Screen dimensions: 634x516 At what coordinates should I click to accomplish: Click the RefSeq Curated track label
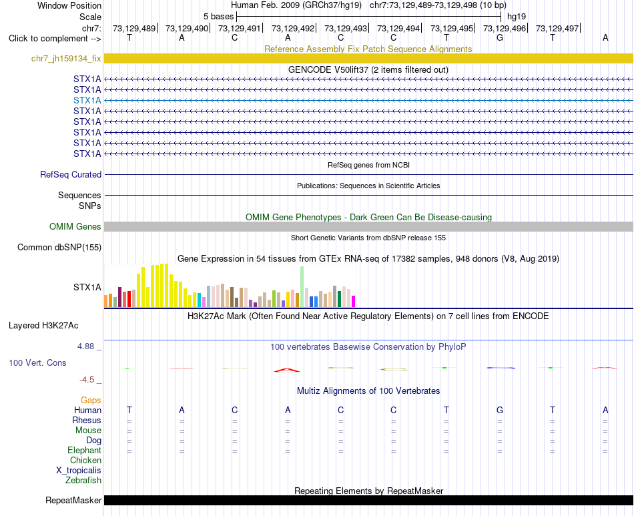coord(70,175)
